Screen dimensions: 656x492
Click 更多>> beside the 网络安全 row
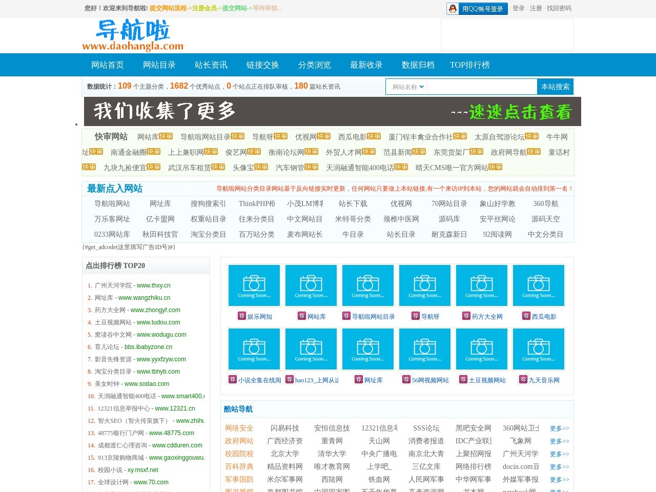[x=559, y=428]
